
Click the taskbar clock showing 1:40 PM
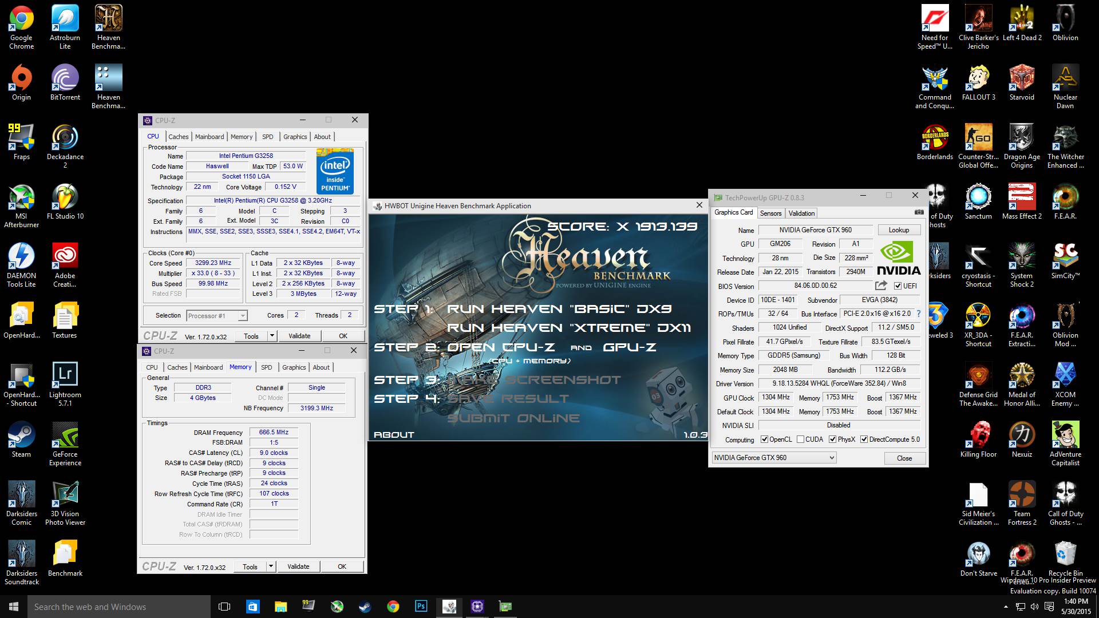click(1076, 607)
